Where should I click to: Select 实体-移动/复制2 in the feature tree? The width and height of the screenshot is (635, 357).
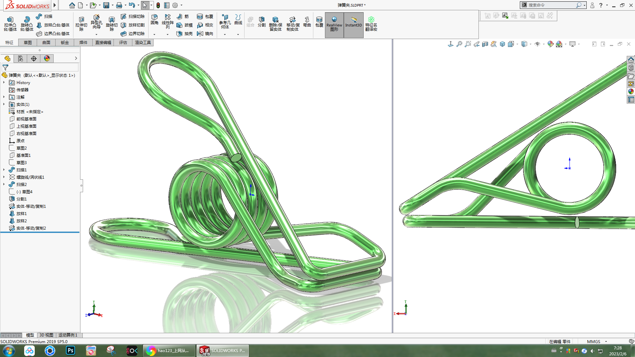(x=31, y=228)
